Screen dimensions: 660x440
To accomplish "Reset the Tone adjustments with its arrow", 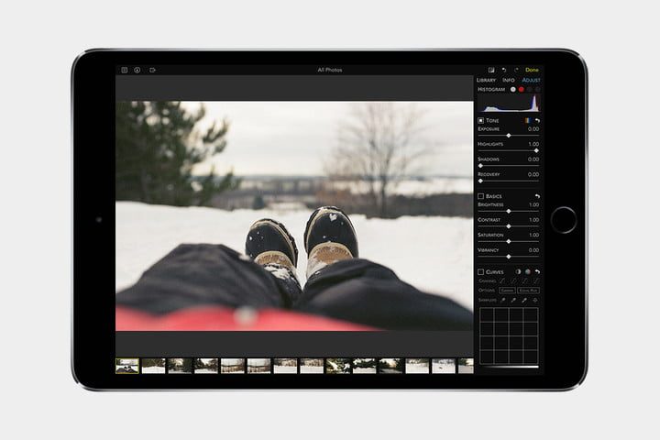I will point(537,120).
